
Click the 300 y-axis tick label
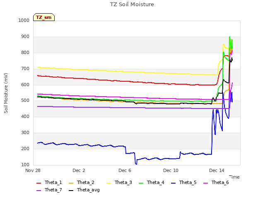(25, 133)
